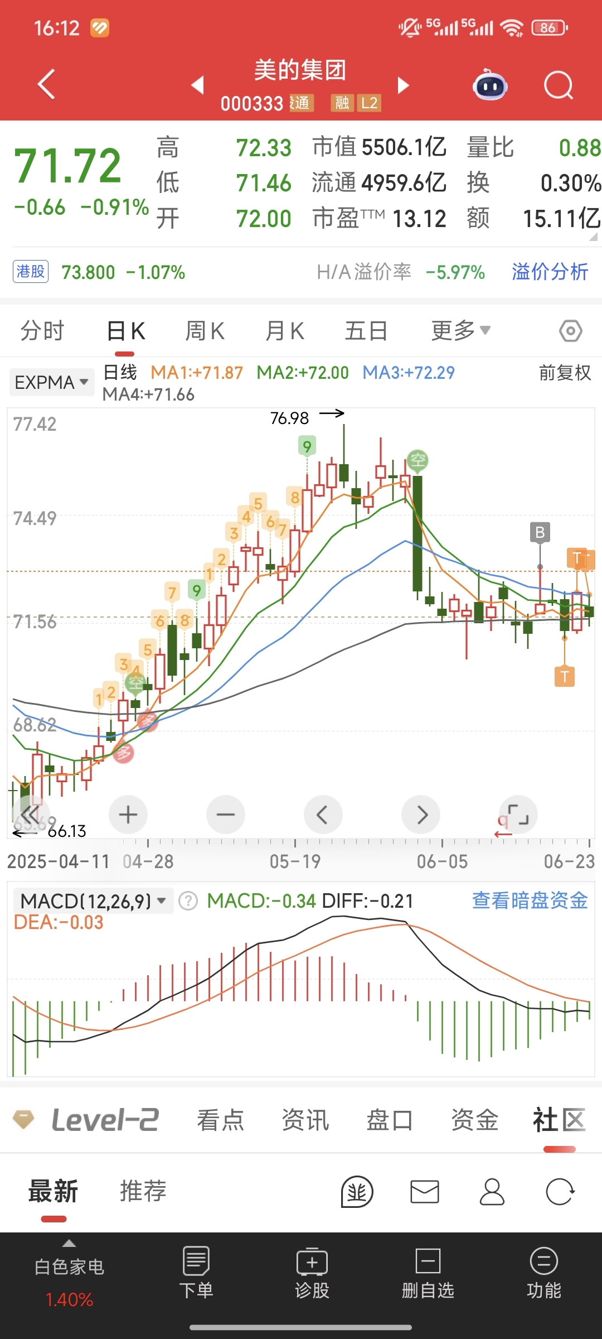The image size is (602, 1339).
Task: Expand quote details corner triangle
Action: point(593,237)
